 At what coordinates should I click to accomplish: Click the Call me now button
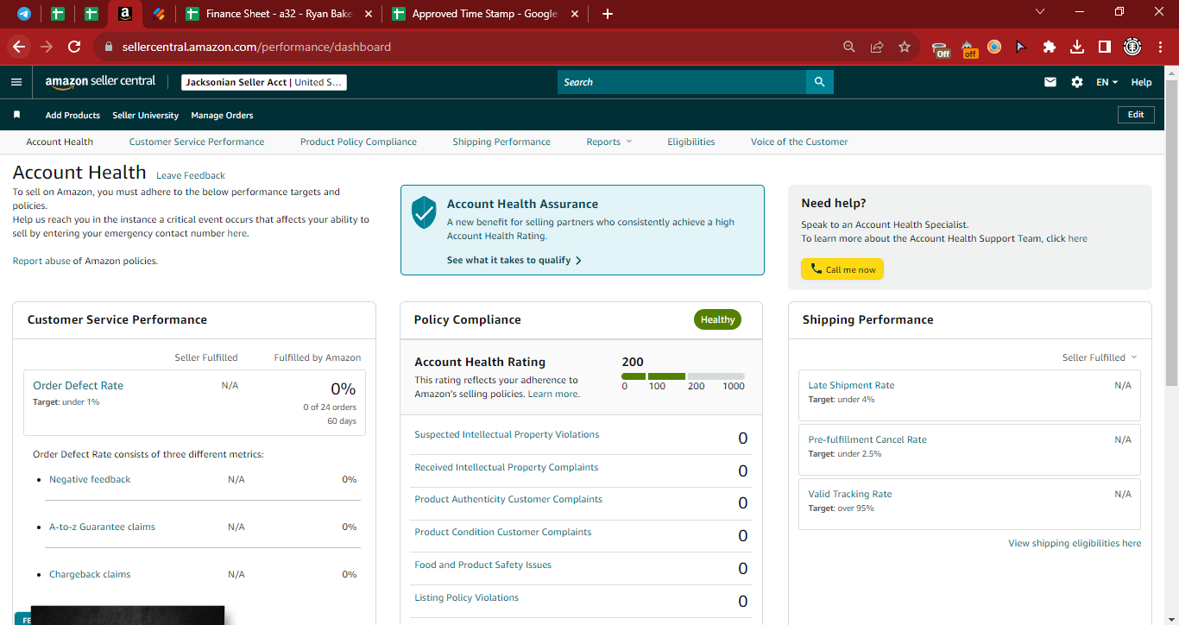pyautogui.click(x=842, y=269)
